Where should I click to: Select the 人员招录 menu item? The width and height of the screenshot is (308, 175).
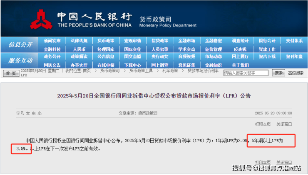[x=160, y=49]
